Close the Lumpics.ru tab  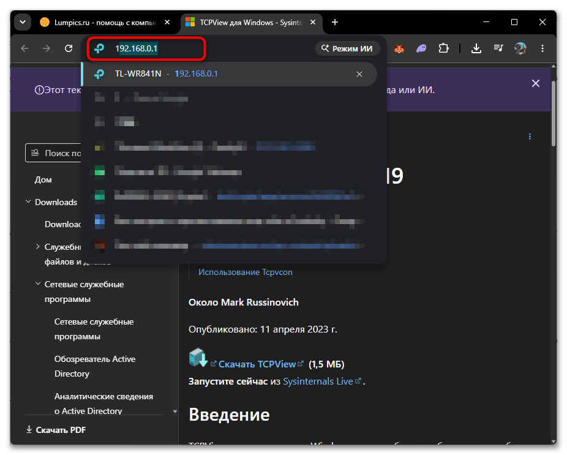tap(167, 23)
